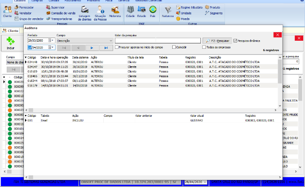Click inside the Valor da pesquisa field
The width and height of the screenshot is (305, 187).
coord(158,40)
